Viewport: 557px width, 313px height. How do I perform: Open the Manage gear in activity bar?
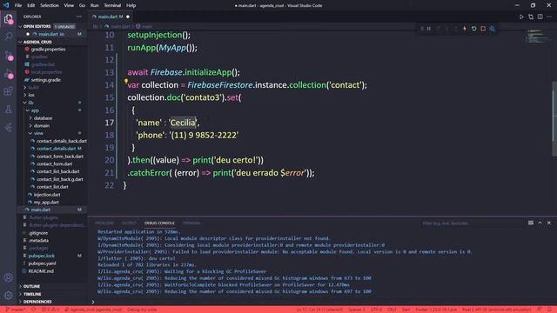(8, 296)
